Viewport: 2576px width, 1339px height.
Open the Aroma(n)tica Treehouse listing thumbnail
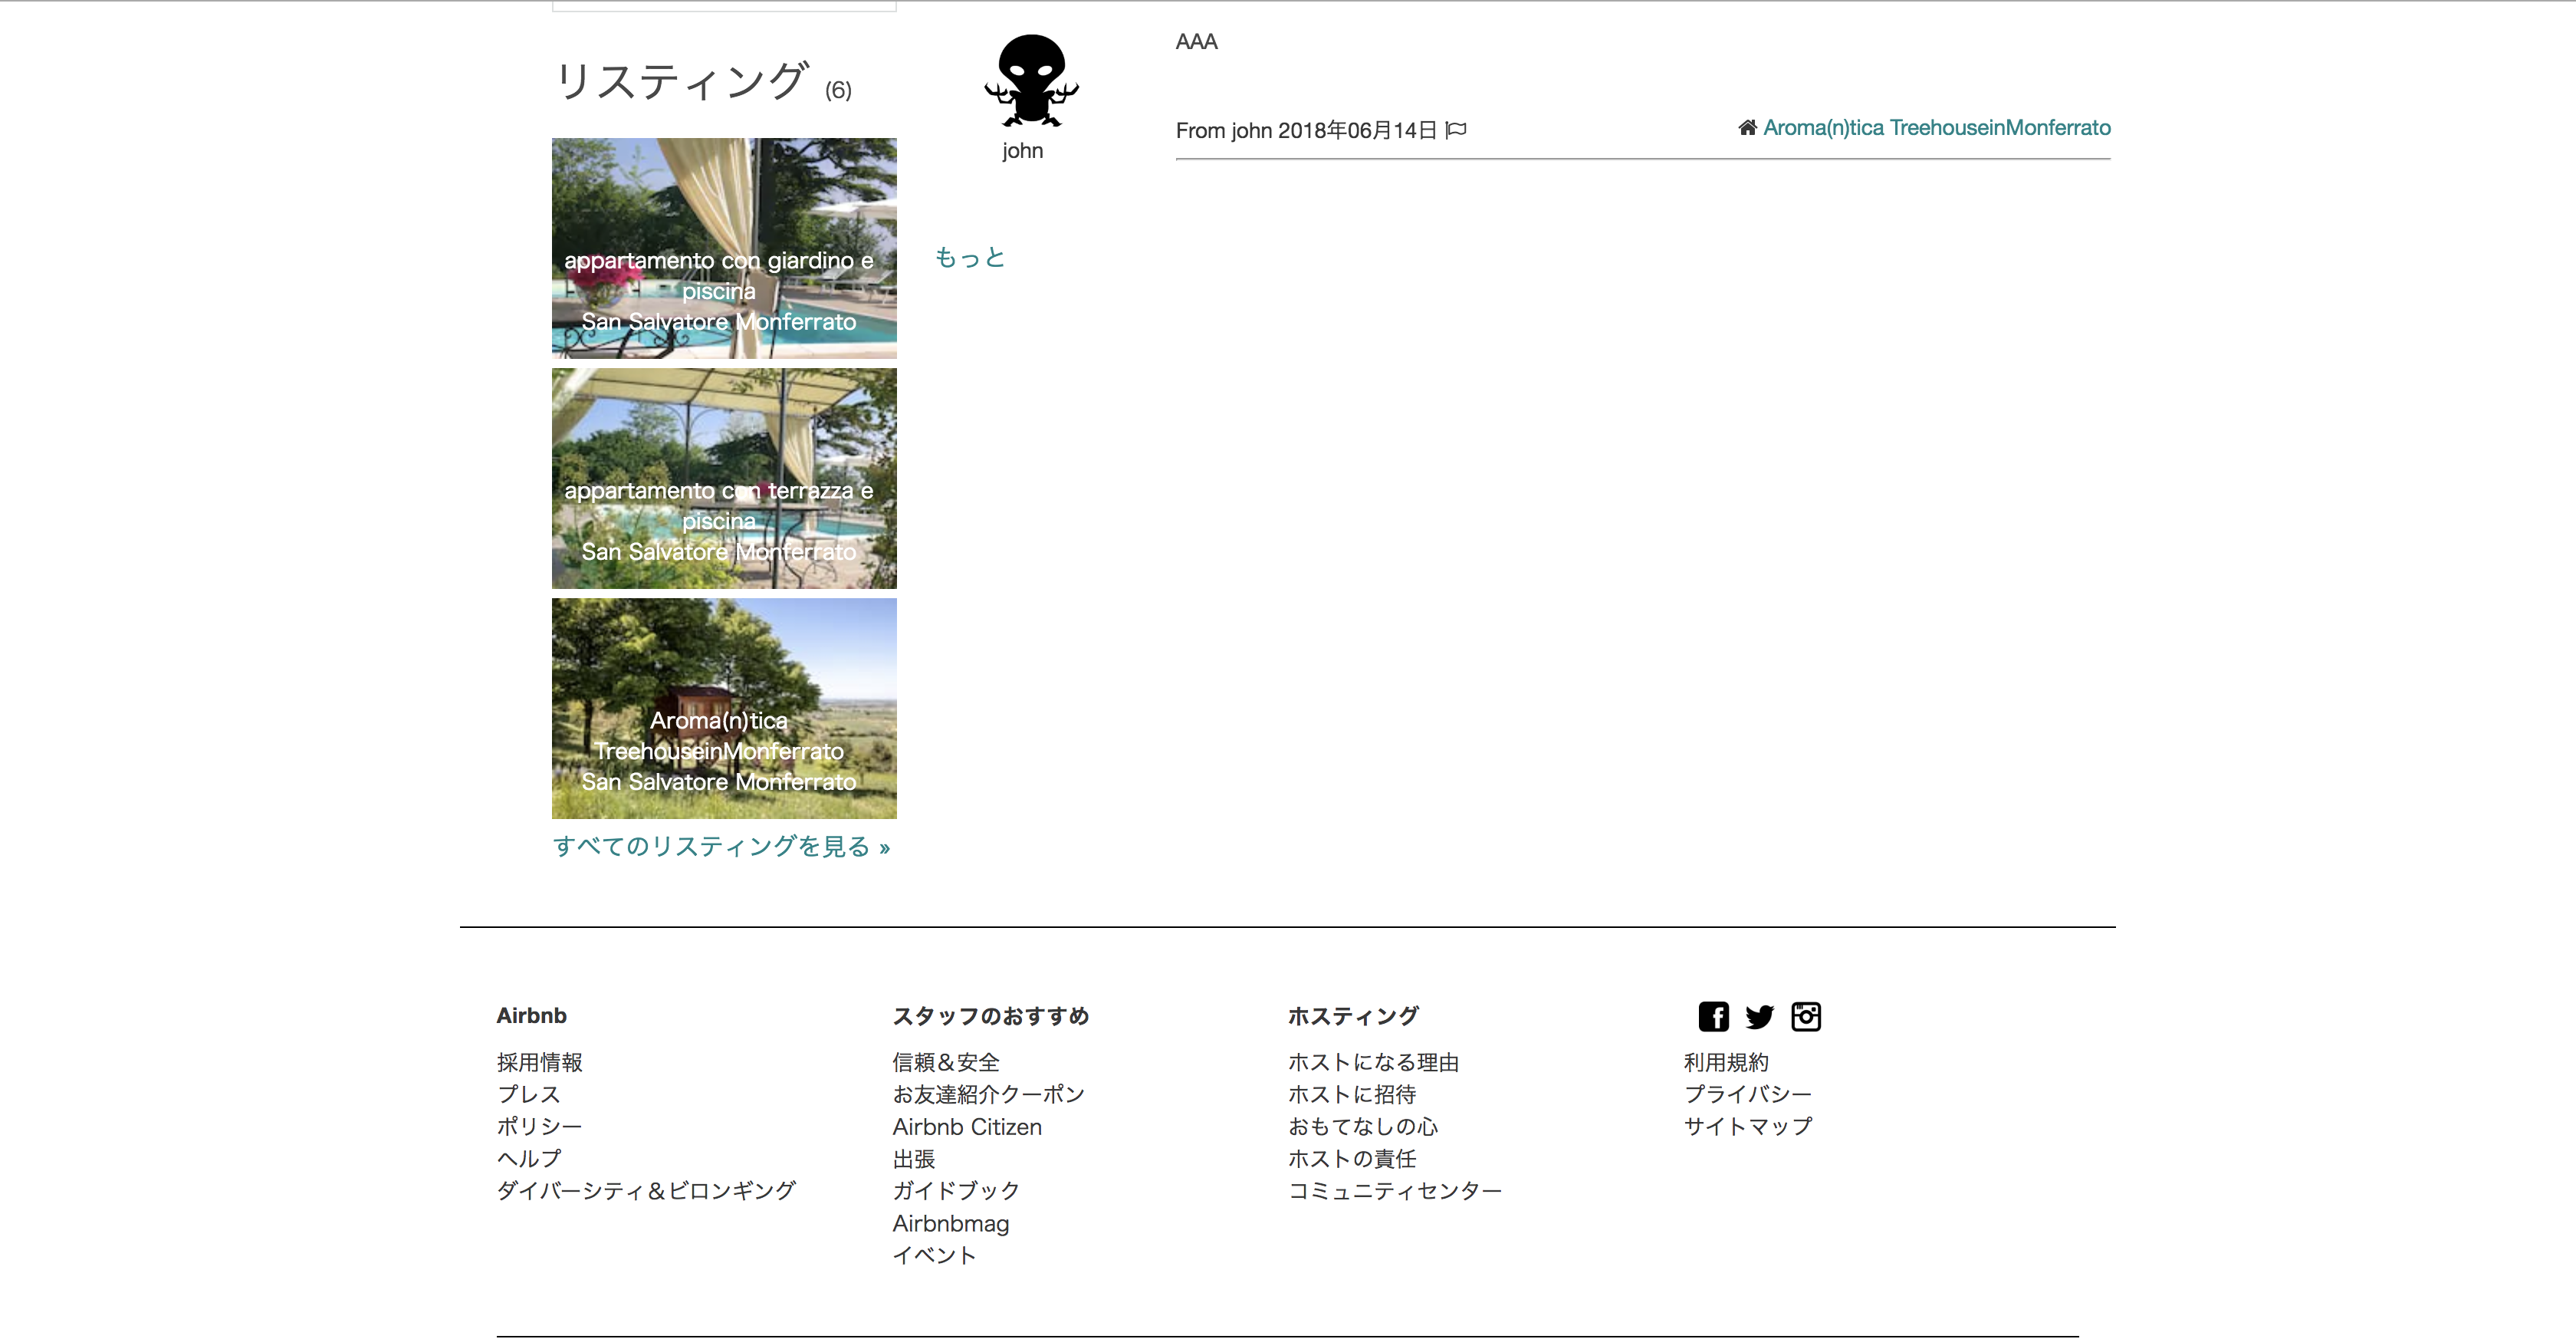pyautogui.click(x=724, y=708)
